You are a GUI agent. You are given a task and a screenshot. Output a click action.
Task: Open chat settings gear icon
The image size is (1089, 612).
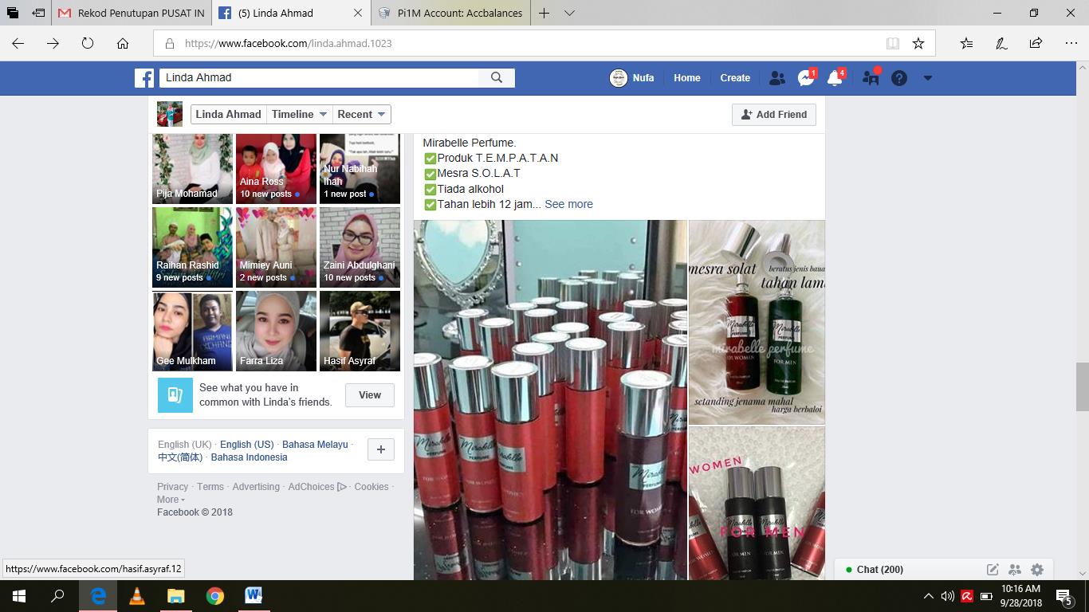tap(1037, 569)
